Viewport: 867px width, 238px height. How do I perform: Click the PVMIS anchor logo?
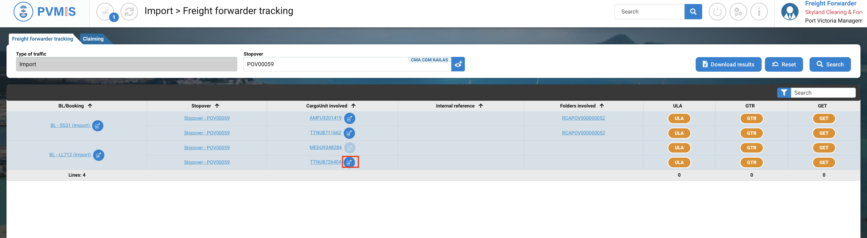[23, 12]
